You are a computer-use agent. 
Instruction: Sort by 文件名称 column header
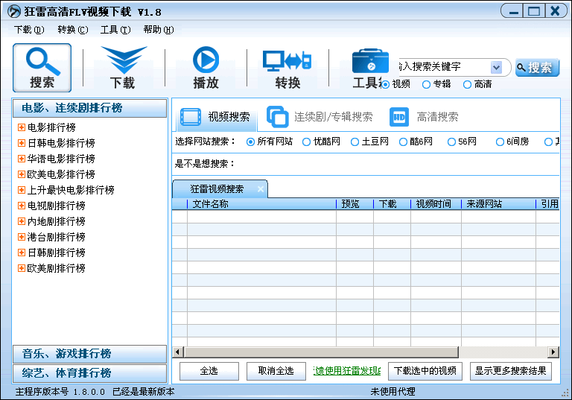click(x=261, y=204)
